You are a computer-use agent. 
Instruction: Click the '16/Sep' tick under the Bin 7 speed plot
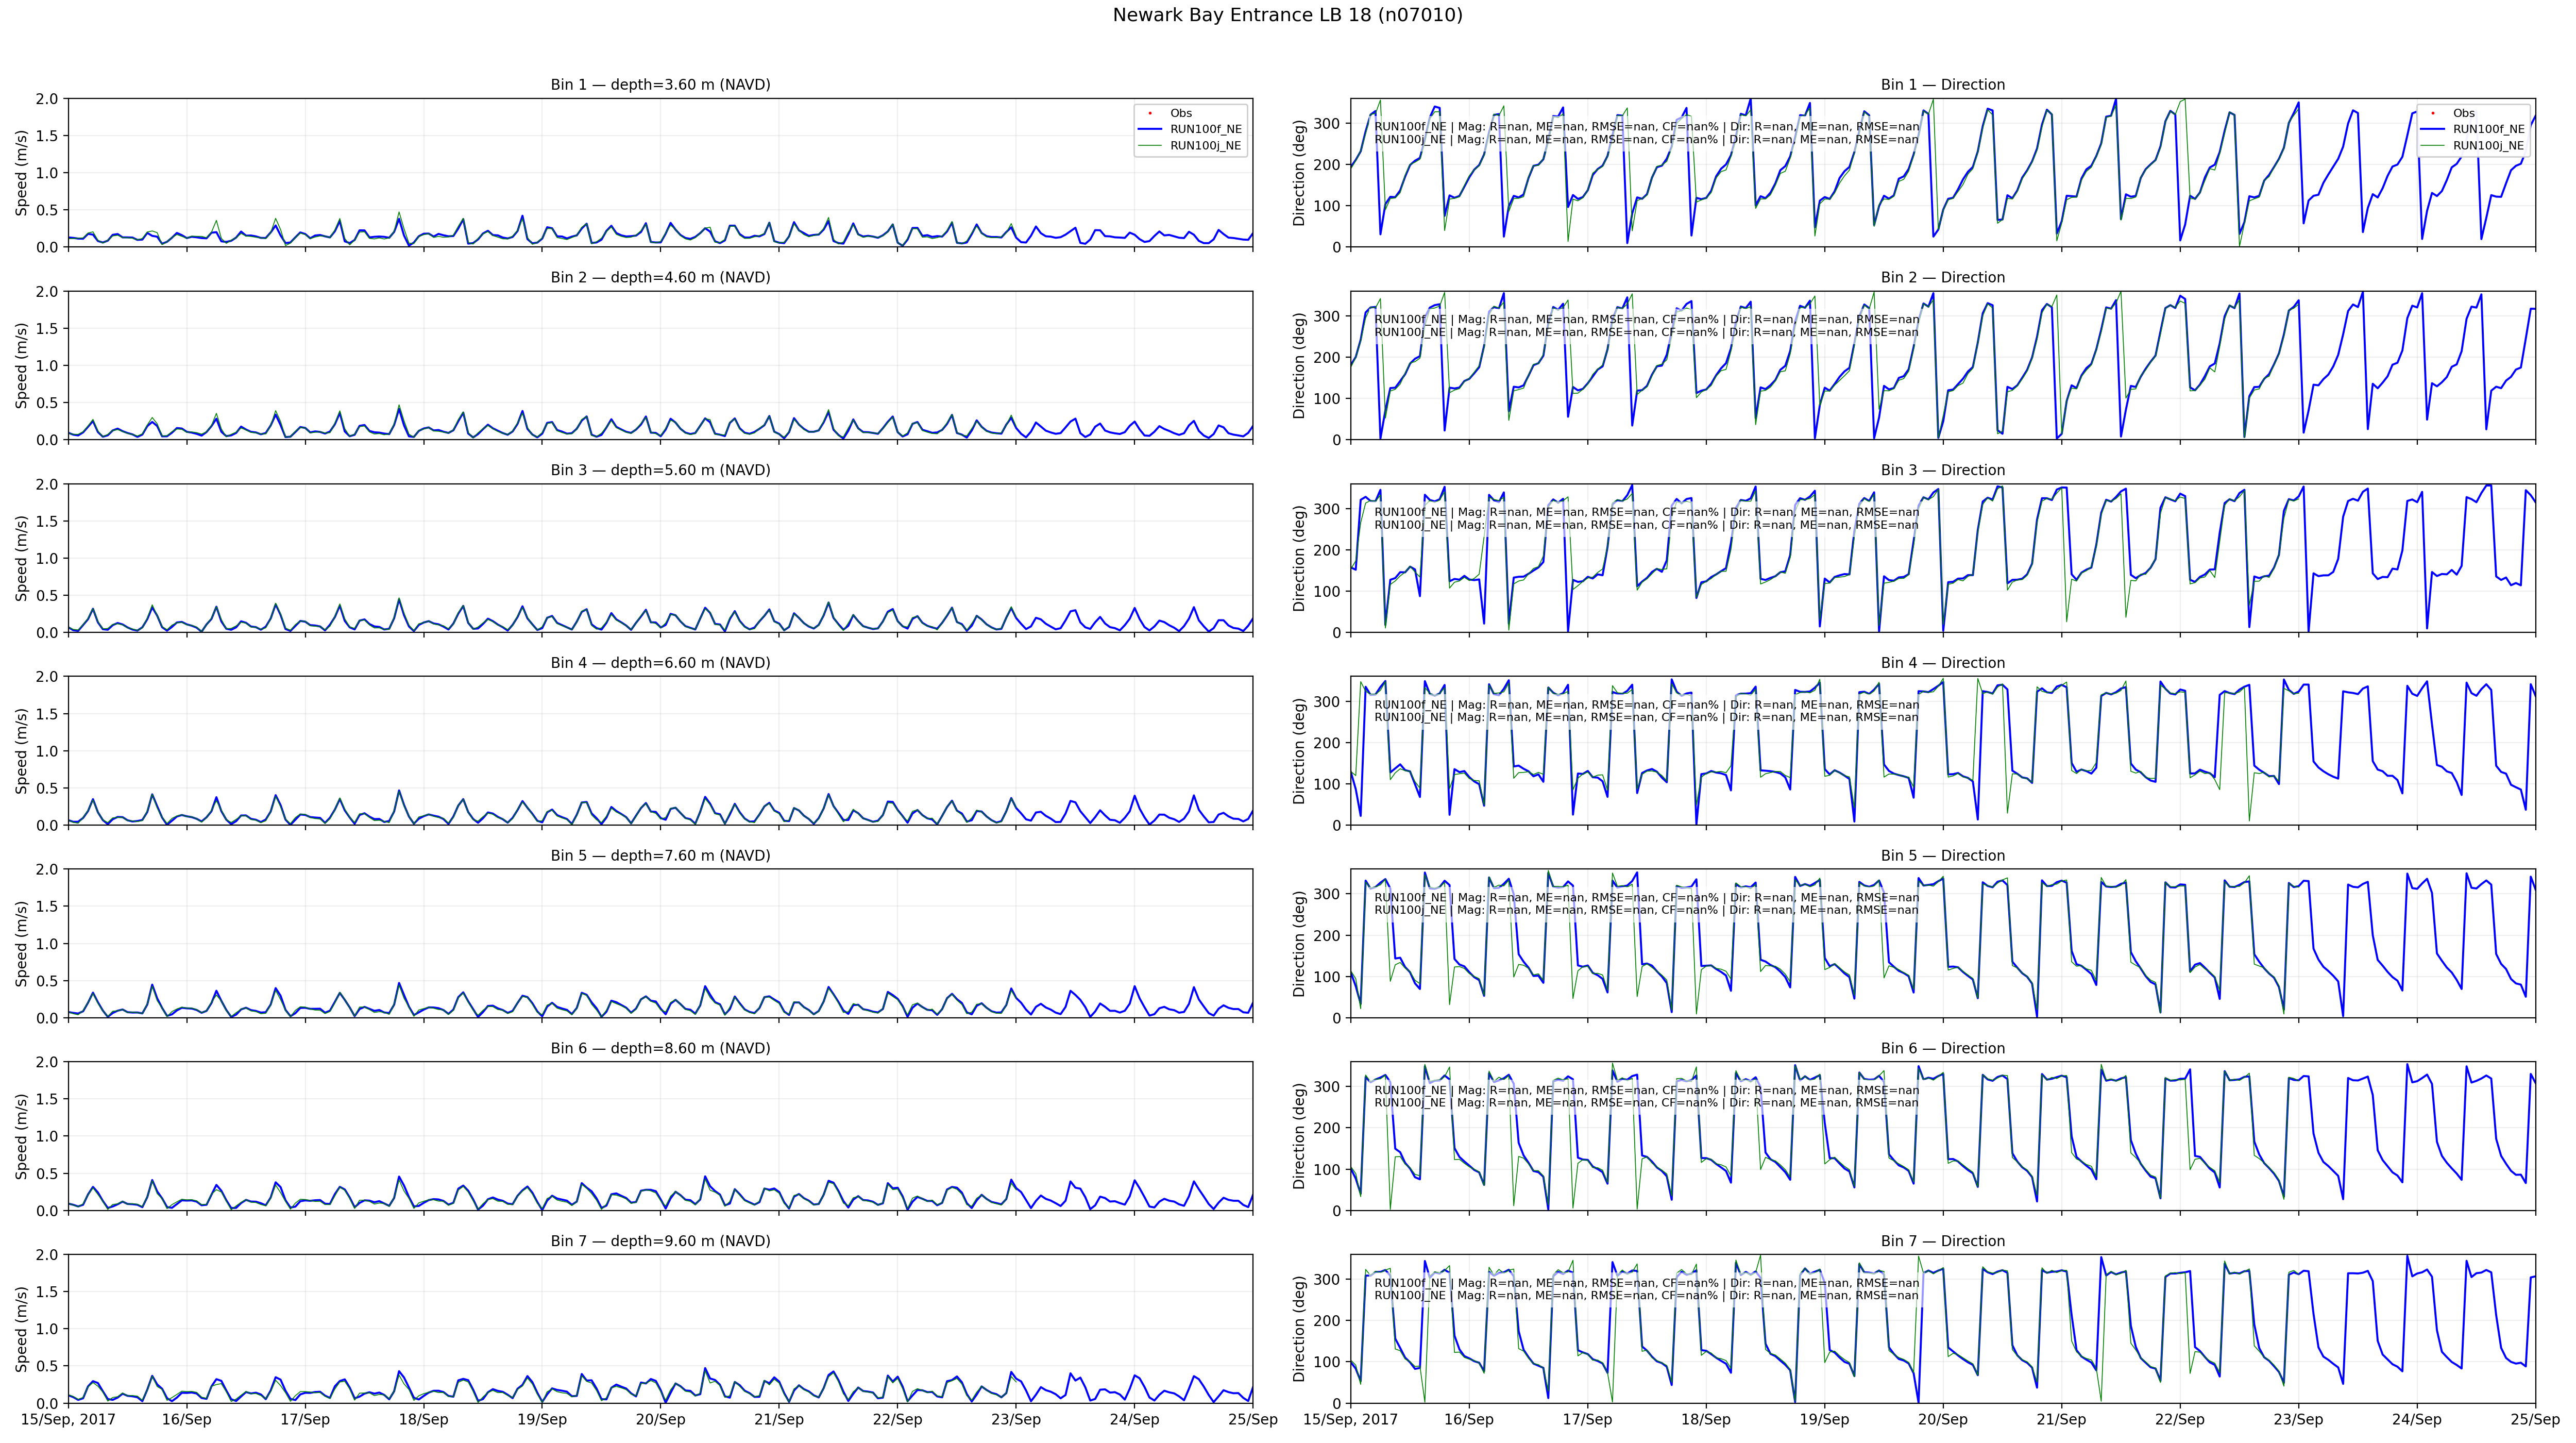coord(186,1420)
